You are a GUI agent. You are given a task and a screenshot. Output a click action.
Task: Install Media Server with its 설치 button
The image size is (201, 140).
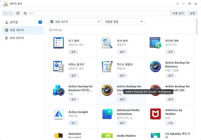pos(170,52)
